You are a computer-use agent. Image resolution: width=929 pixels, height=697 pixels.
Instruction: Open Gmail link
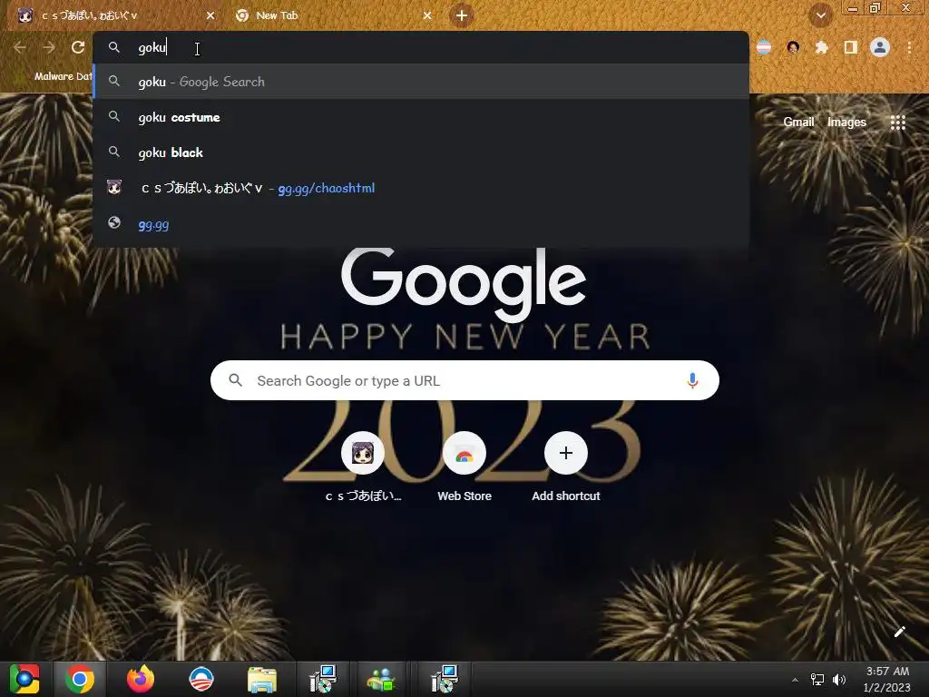[798, 123]
